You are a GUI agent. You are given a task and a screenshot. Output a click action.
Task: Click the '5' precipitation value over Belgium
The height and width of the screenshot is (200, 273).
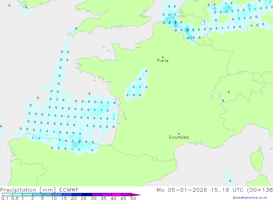(187, 30)
